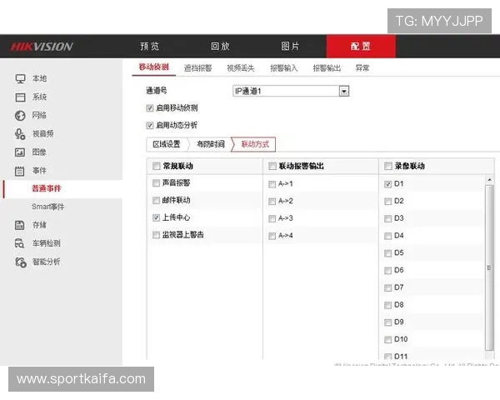Check alarm output A->1

(272, 184)
